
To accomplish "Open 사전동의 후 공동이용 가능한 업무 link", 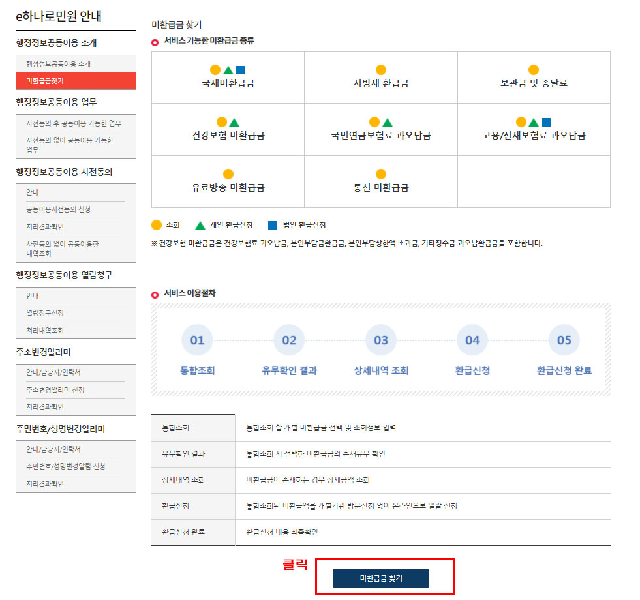I will 74,123.
